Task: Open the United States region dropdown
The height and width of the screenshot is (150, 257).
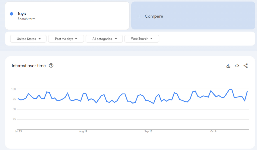Action: (x=28, y=39)
